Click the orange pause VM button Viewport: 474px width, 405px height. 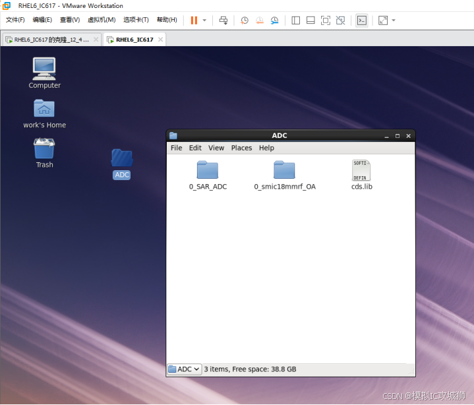[x=194, y=20]
